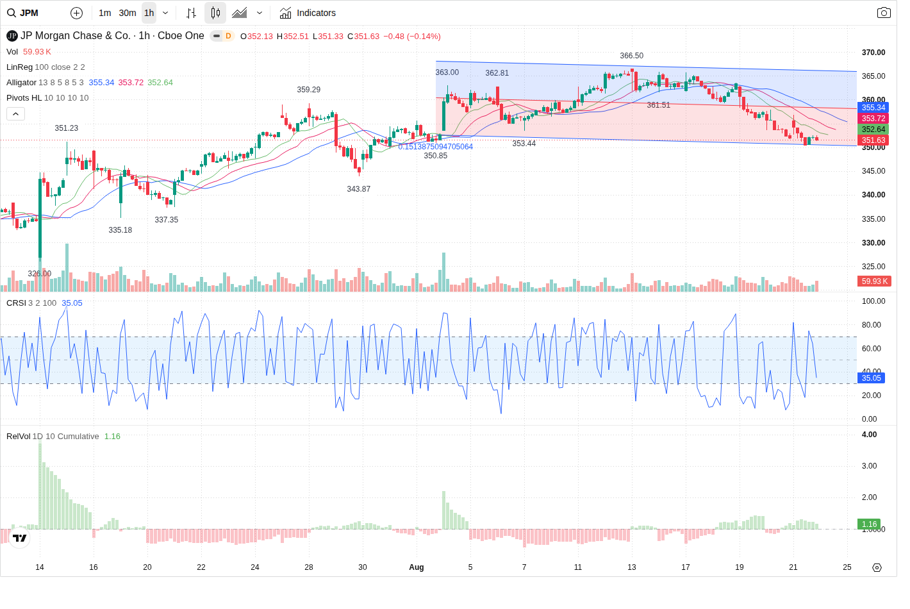Click the 361.51 pivot label
This screenshot has width=910, height=609.
pos(658,105)
